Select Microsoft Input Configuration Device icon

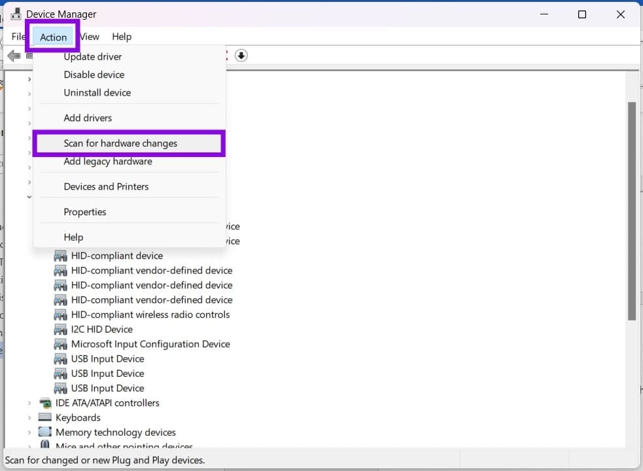pos(60,344)
